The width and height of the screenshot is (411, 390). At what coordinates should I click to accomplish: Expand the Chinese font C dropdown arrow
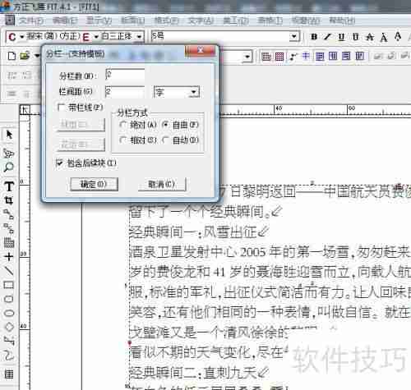click(22, 36)
